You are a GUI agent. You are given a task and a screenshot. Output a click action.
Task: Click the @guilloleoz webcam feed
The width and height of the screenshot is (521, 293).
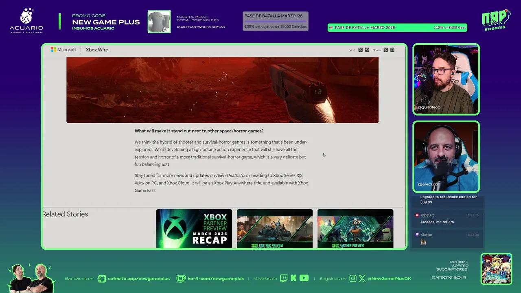(446, 79)
